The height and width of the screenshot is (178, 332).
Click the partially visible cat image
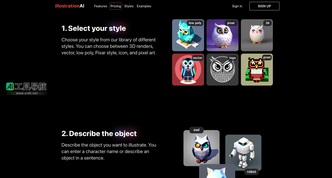[217, 172]
